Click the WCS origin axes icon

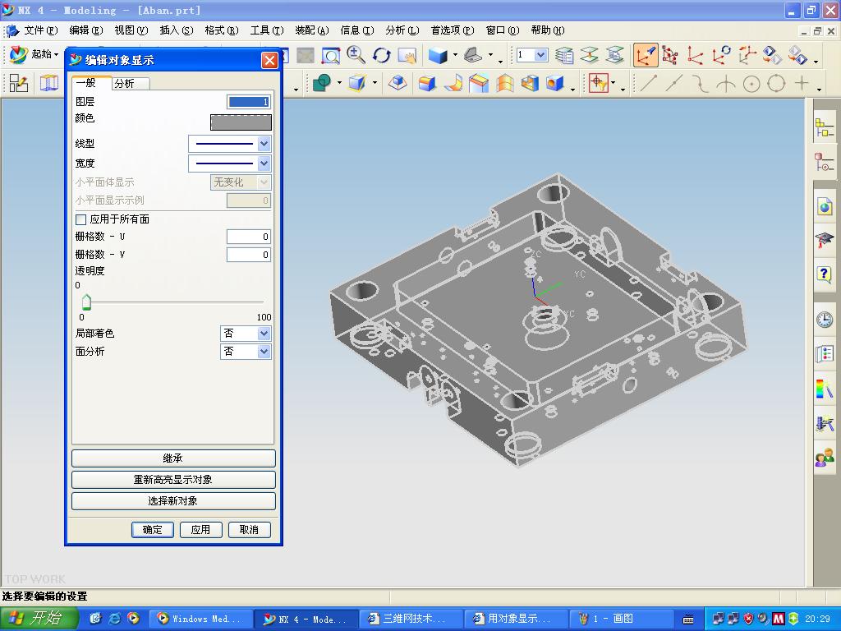pyautogui.click(x=696, y=55)
